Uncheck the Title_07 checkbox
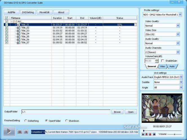Viewport: 187px width, 140px height. coord(7,42)
